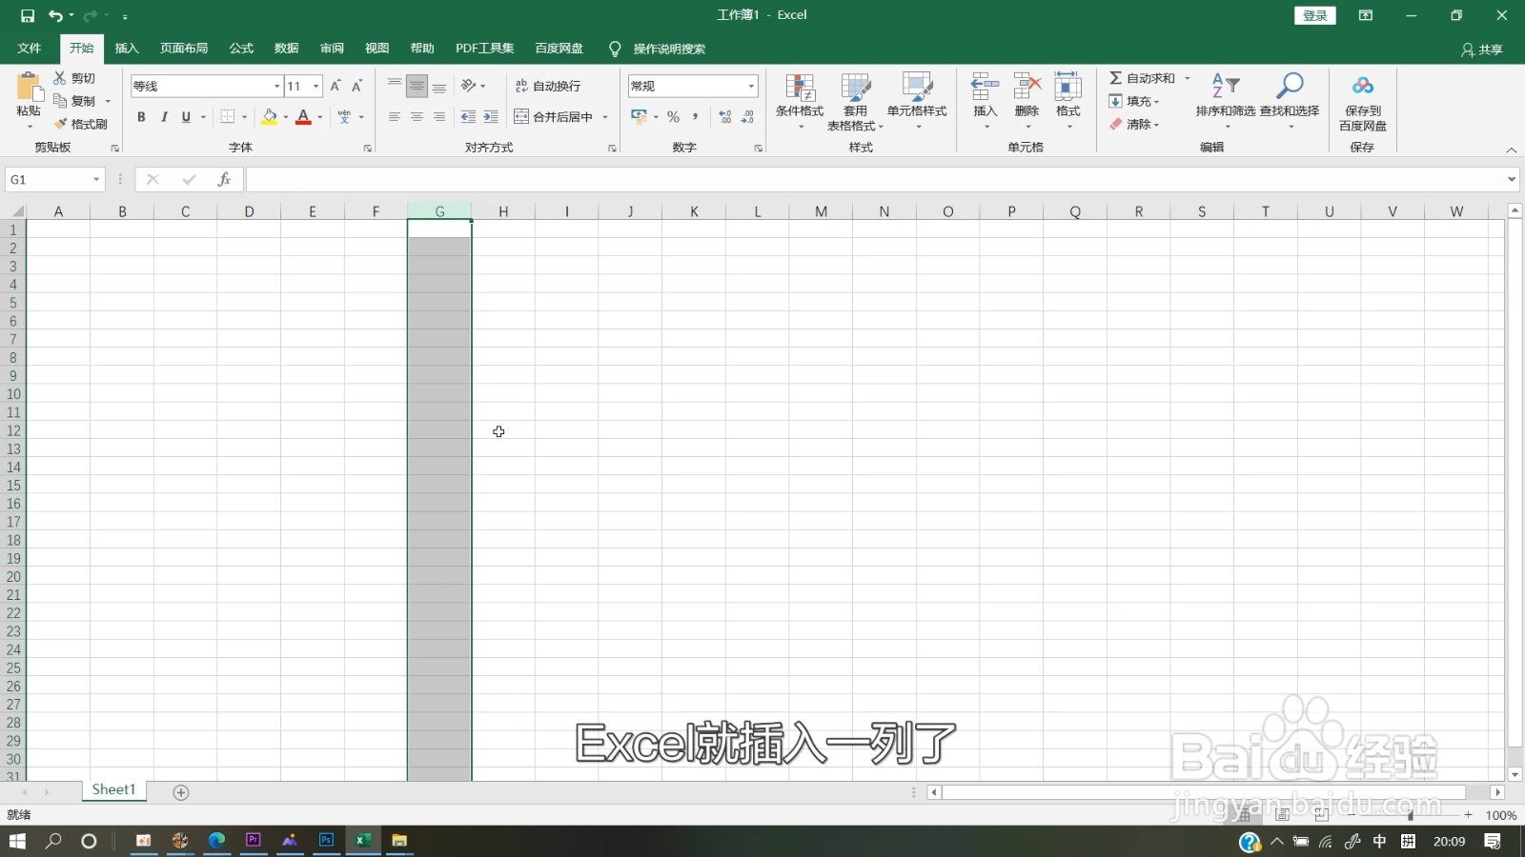Increase font size icon

pyautogui.click(x=335, y=86)
